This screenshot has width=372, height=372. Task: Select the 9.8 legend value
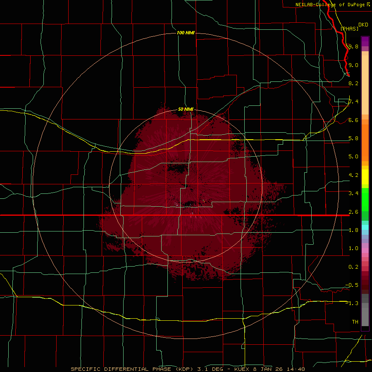pyautogui.click(x=353, y=46)
